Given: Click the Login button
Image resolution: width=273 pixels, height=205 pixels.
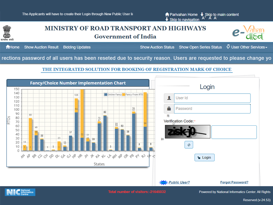Looking at the screenshot, I should (204, 158).
